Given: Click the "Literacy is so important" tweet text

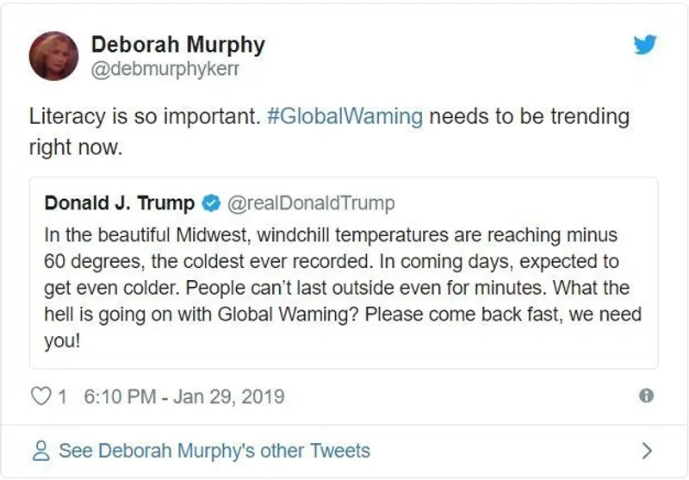Looking at the screenshot, I should click(x=143, y=116).
